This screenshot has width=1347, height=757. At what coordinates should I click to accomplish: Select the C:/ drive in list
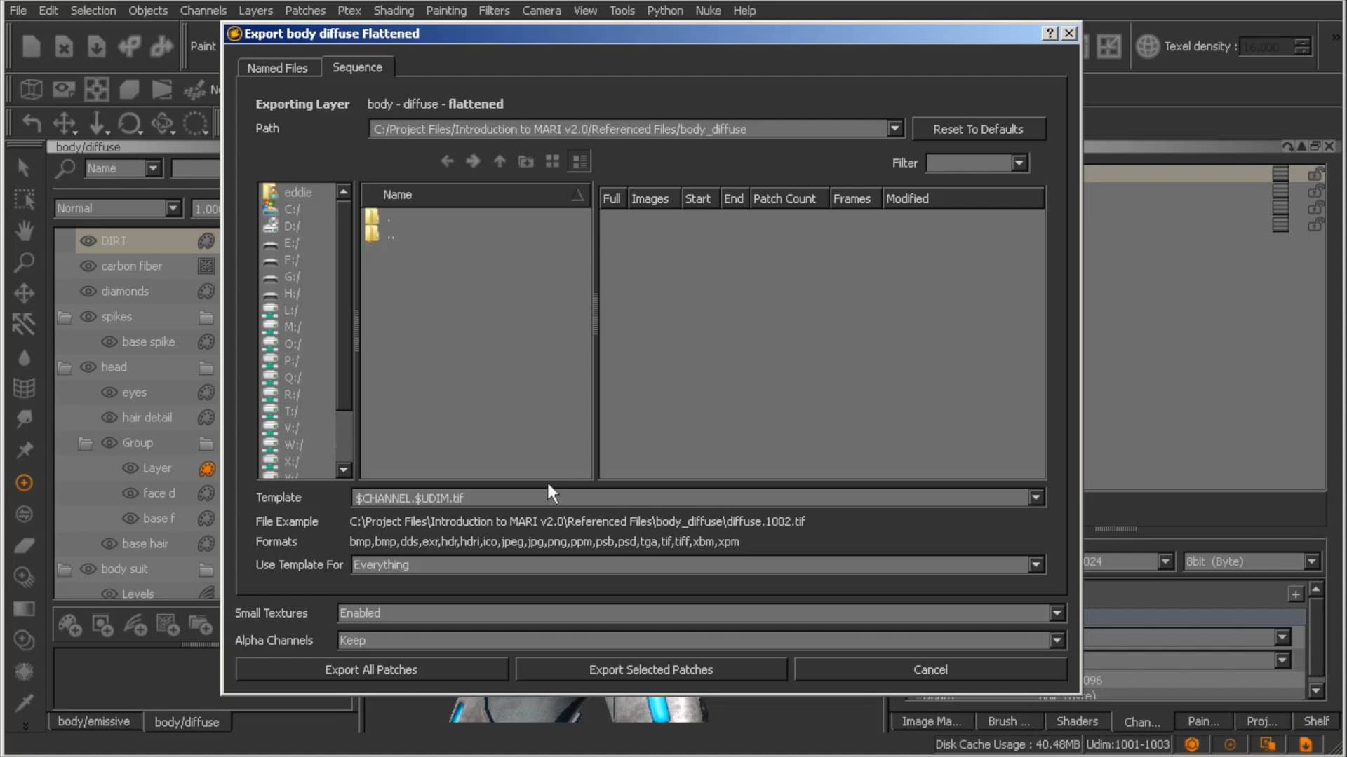click(292, 209)
